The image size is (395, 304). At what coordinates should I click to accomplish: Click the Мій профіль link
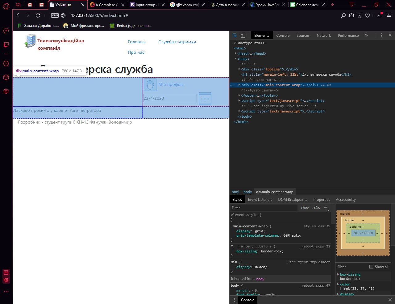[x=171, y=84]
